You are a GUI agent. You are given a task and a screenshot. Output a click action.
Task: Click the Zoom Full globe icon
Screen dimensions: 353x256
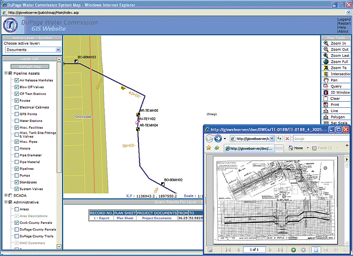pos(326,62)
